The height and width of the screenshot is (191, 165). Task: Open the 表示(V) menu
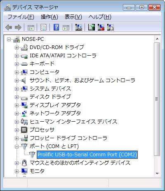(73, 17)
